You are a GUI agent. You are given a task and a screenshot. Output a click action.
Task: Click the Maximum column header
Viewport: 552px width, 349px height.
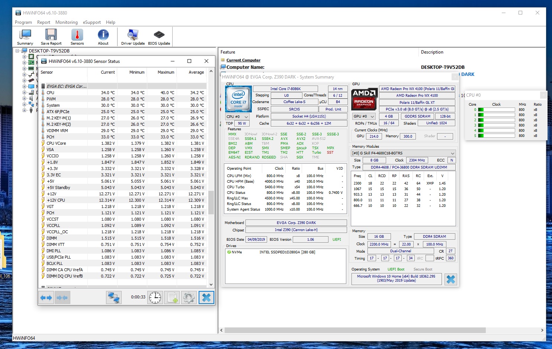[162, 73]
